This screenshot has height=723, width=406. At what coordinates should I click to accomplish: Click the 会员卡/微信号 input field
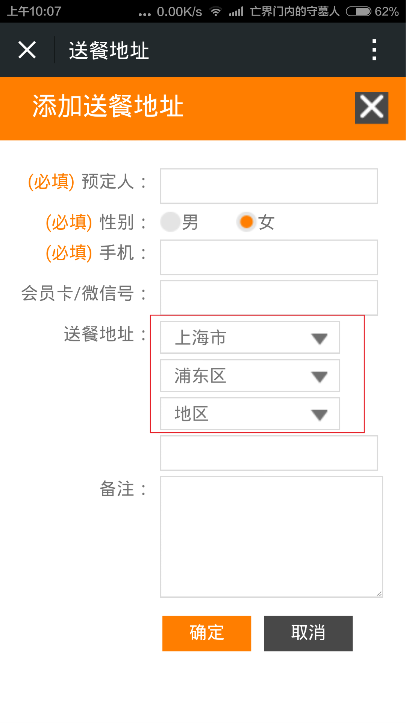pos(269,297)
